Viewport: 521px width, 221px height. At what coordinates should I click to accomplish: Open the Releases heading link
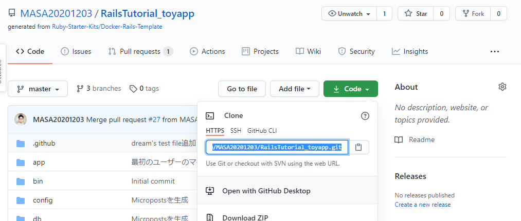410,176
